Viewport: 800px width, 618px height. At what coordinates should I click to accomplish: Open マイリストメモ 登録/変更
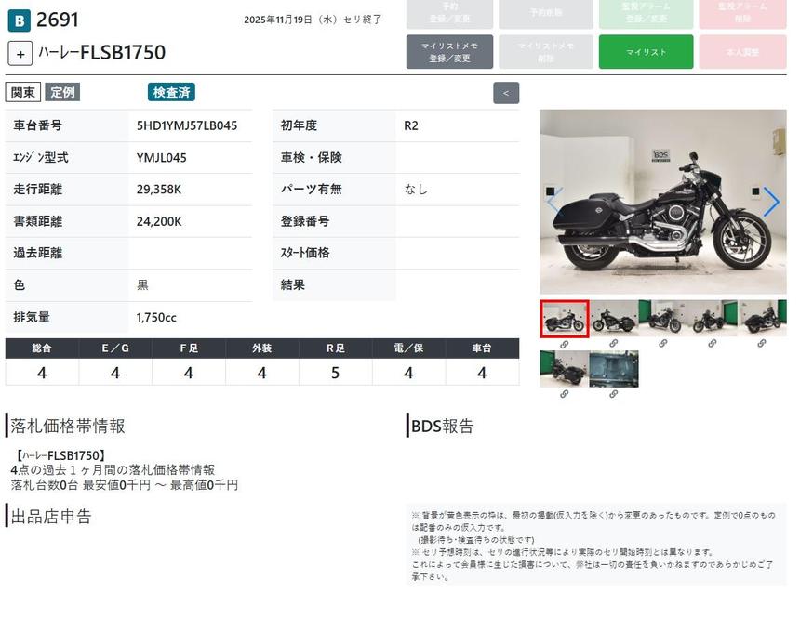[x=449, y=52]
